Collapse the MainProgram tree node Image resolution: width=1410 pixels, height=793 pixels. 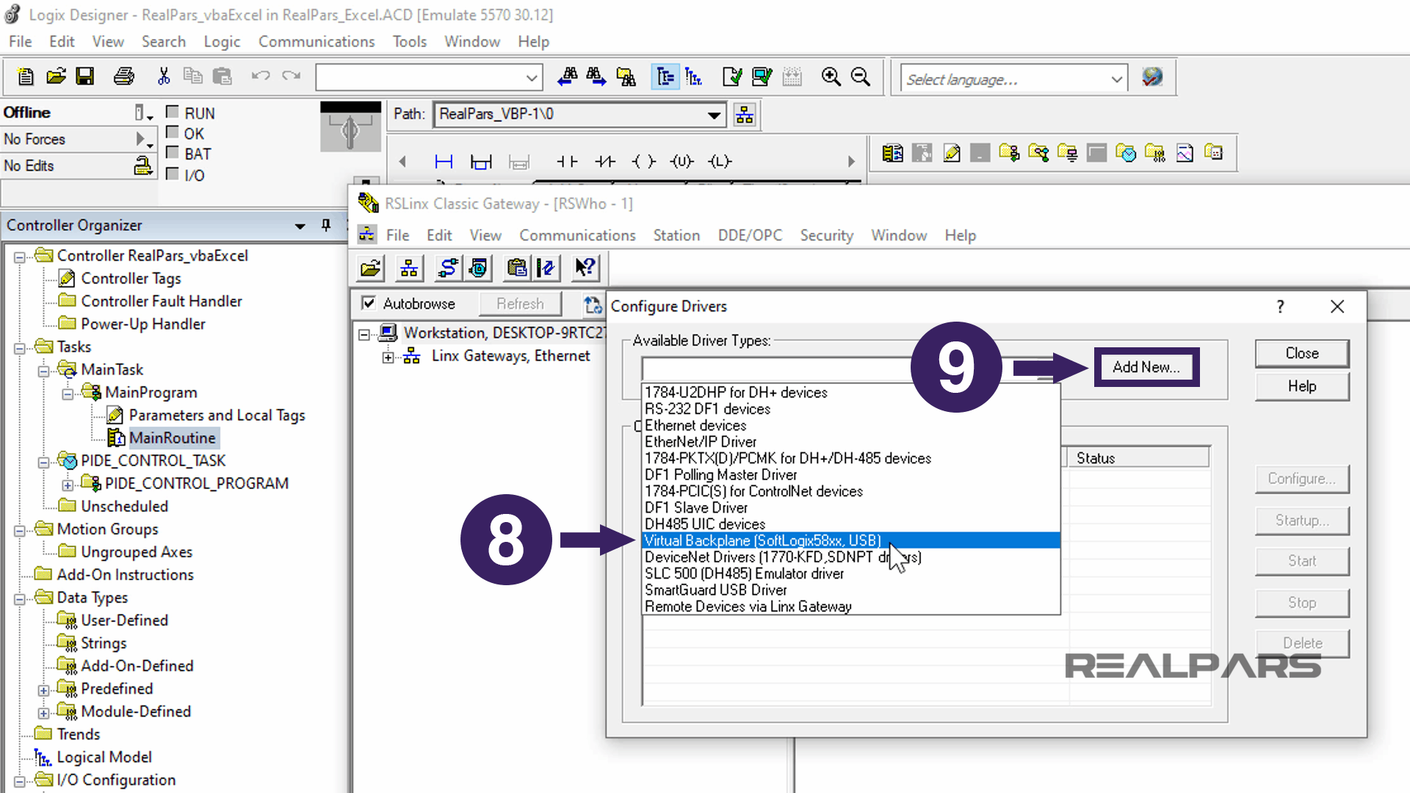[x=68, y=394]
